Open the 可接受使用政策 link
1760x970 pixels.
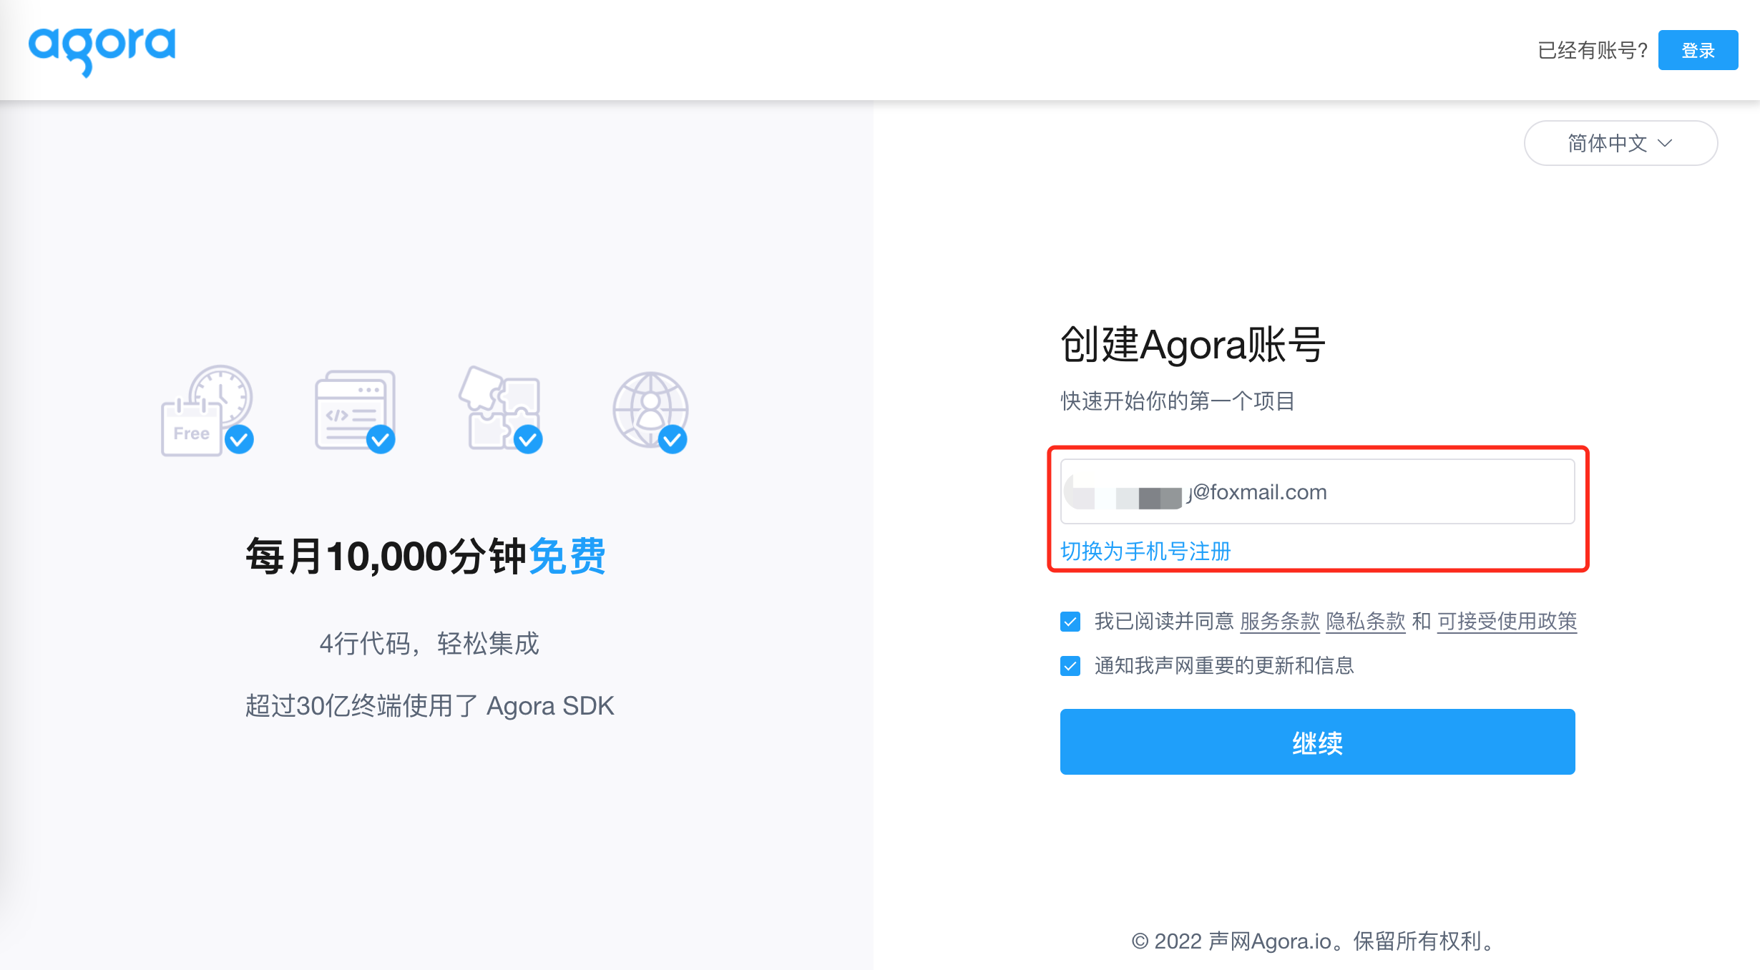click(1507, 622)
